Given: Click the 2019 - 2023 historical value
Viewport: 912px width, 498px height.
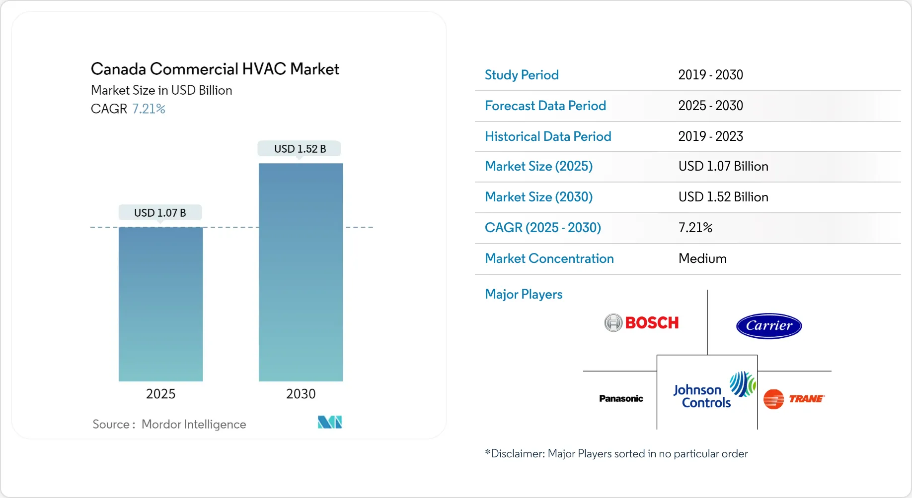Looking at the screenshot, I should click(710, 136).
